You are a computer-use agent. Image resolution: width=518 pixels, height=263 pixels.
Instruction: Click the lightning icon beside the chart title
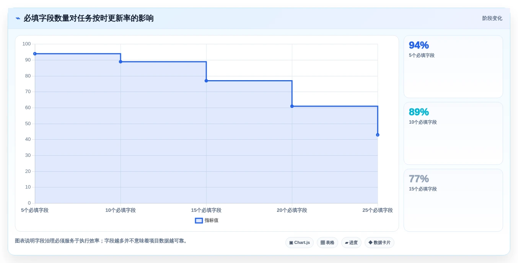[18, 18]
